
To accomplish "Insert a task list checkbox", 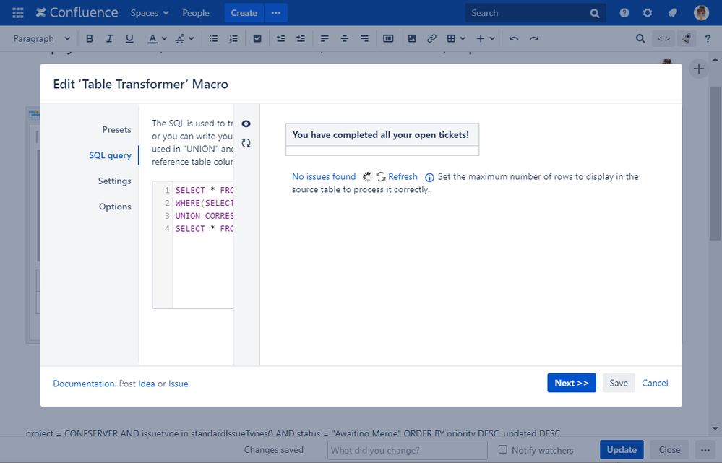I will 257,39.
